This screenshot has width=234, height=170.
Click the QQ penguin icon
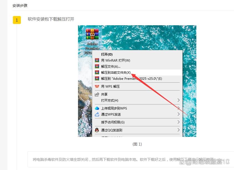(x=97, y=130)
